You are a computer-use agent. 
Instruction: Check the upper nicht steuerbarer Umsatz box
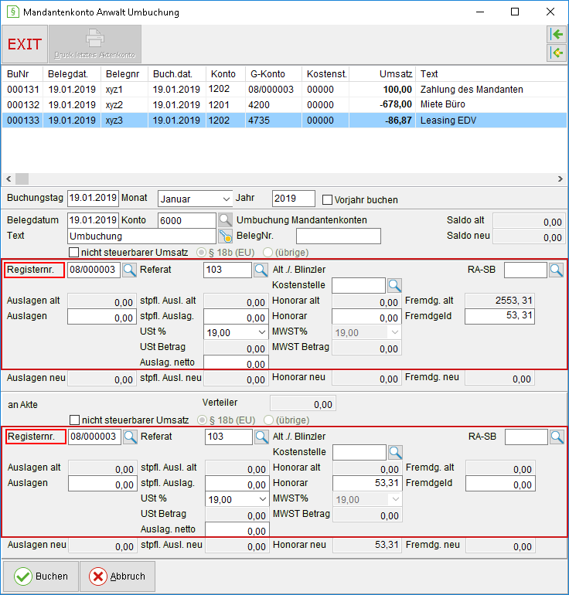[x=74, y=253]
